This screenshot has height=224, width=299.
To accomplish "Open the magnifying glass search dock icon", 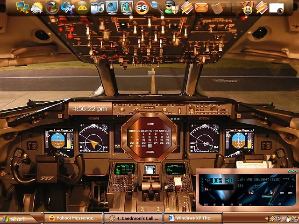I will [157, 7].
